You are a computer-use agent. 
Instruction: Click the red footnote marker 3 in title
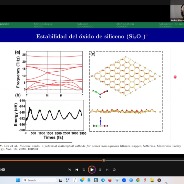(147, 35)
